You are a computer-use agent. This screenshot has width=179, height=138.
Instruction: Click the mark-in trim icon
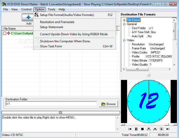149,129
